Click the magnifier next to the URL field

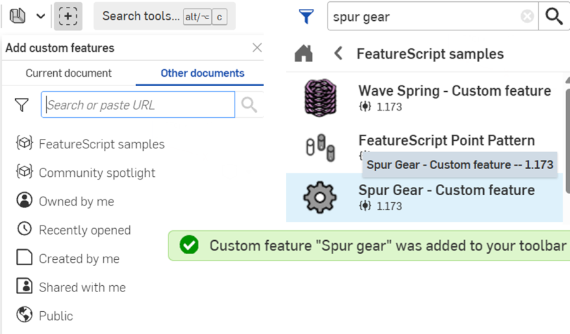tap(249, 105)
